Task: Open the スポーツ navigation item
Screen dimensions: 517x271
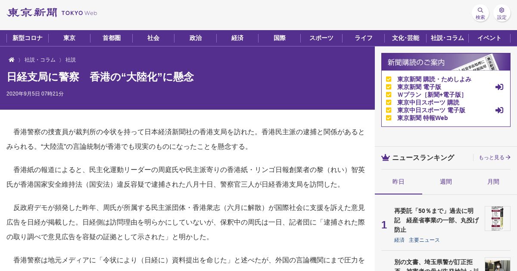Action: click(x=321, y=38)
